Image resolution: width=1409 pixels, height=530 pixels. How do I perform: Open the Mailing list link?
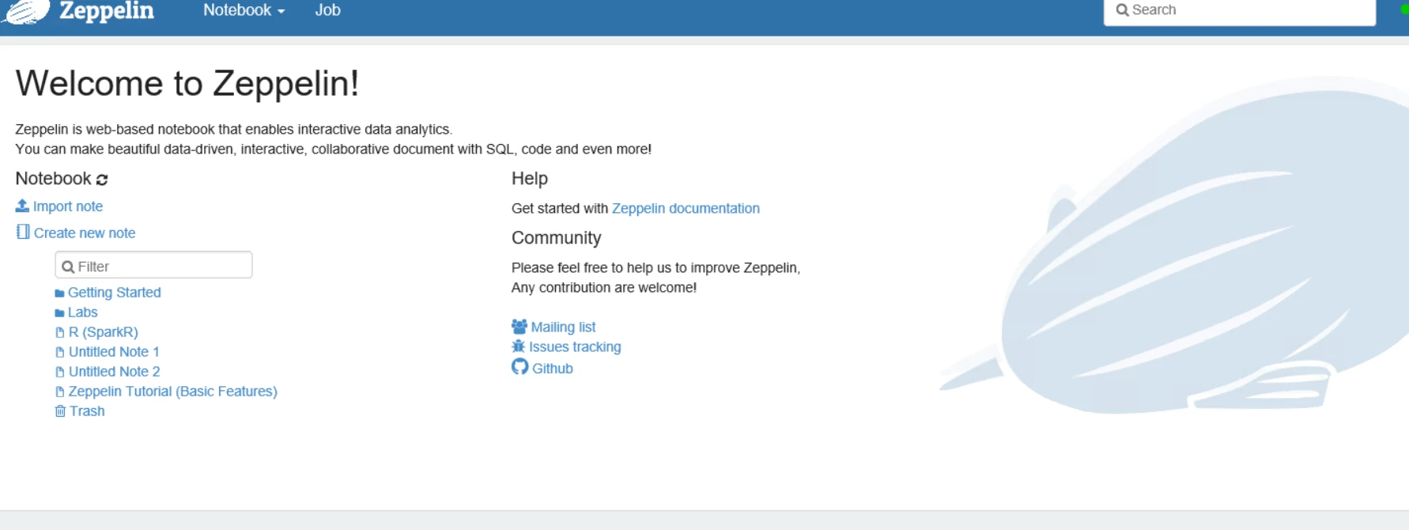(564, 327)
